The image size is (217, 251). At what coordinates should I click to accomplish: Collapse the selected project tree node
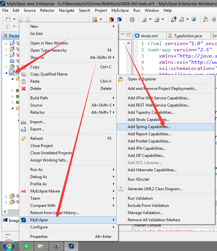point(6,73)
